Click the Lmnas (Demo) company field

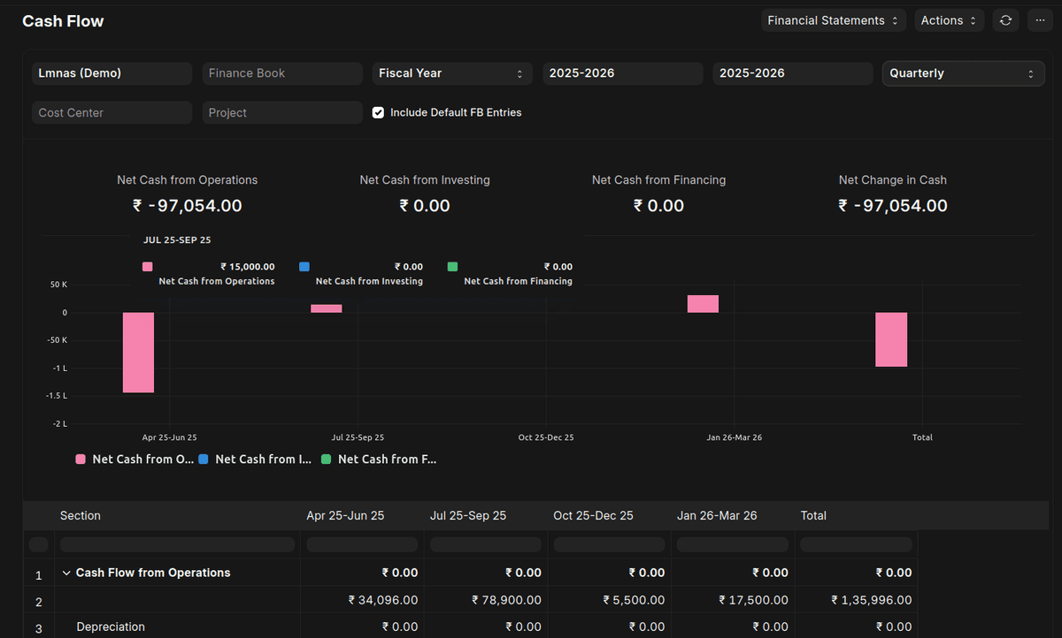[x=112, y=73]
